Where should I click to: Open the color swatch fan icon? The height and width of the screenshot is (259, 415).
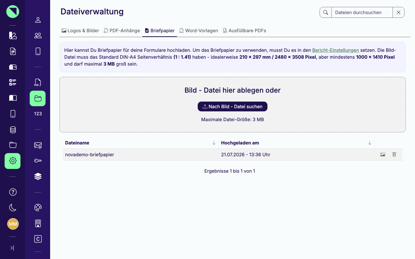(13, 35)
